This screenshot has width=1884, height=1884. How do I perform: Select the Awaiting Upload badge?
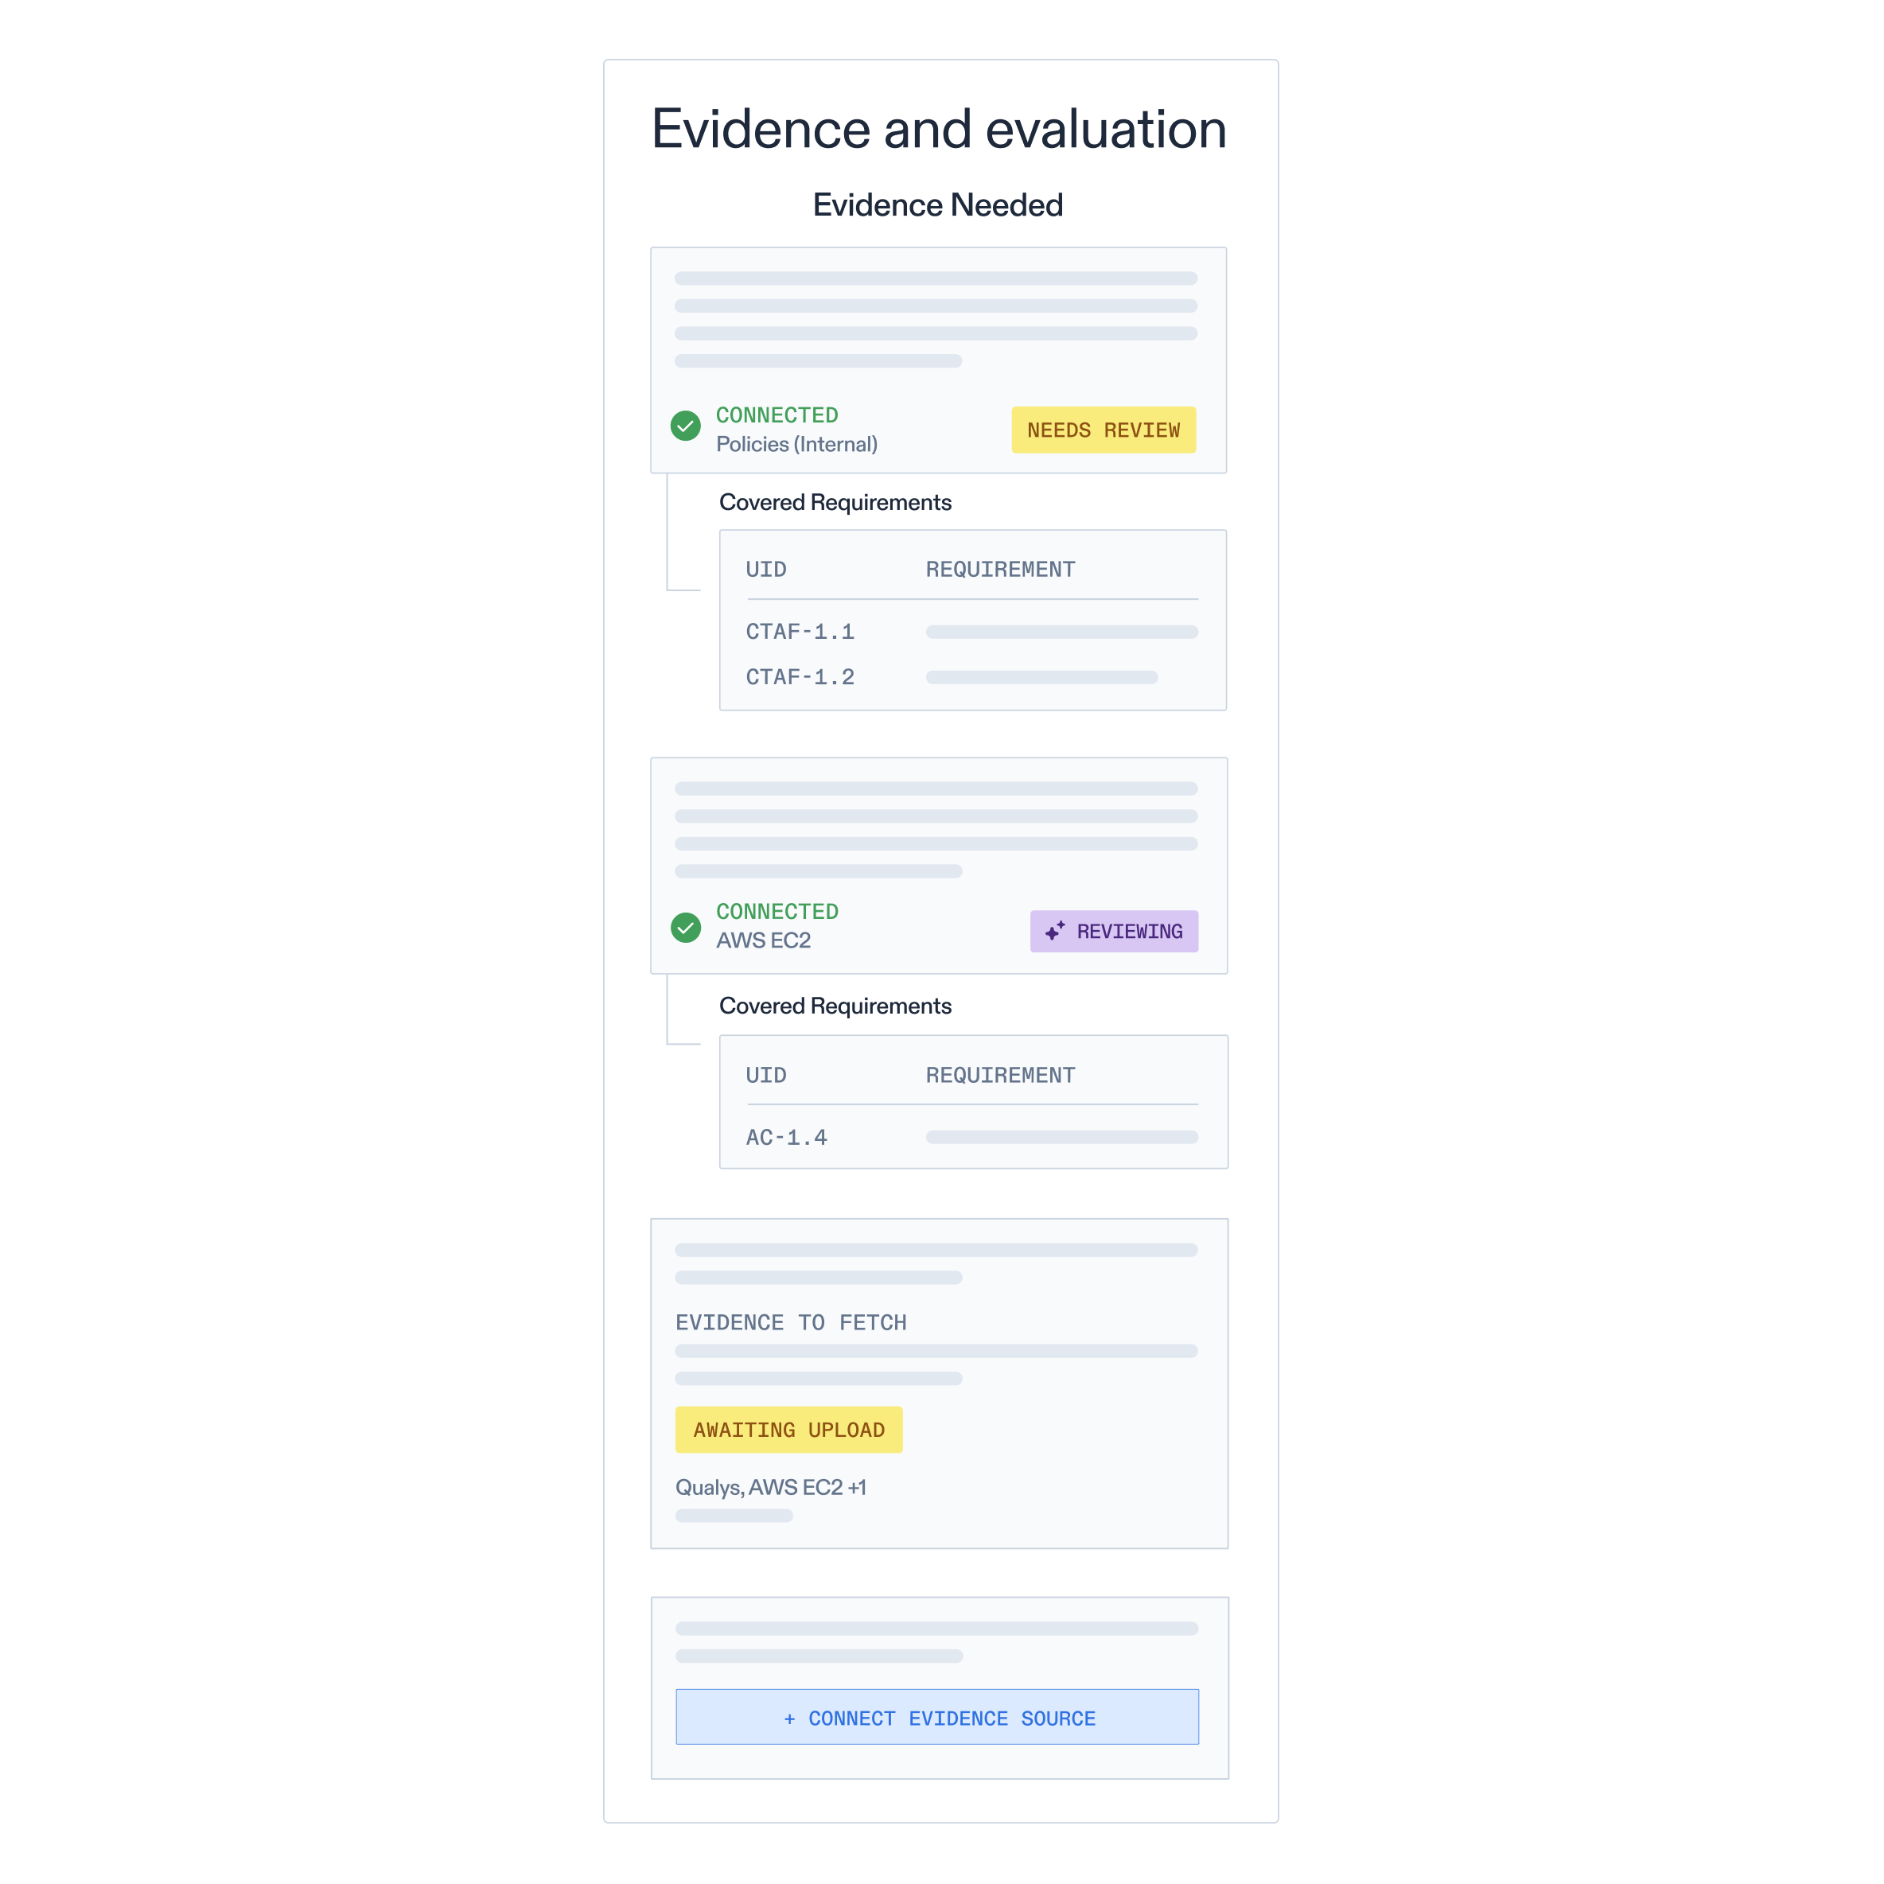(x=789, y=1430)
